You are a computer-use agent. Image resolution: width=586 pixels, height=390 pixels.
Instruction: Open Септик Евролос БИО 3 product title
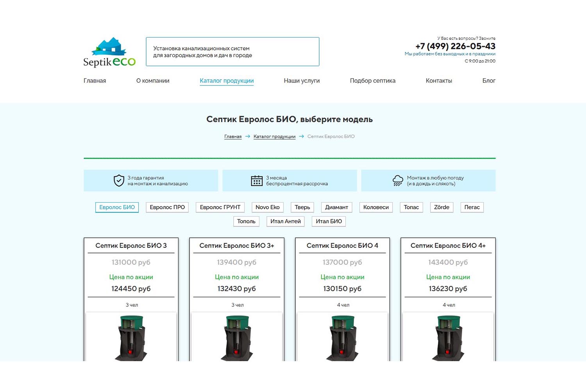tap(131, 246)
